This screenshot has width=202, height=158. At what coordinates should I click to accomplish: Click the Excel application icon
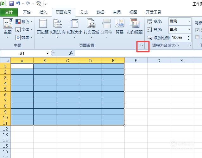(3, 3)
